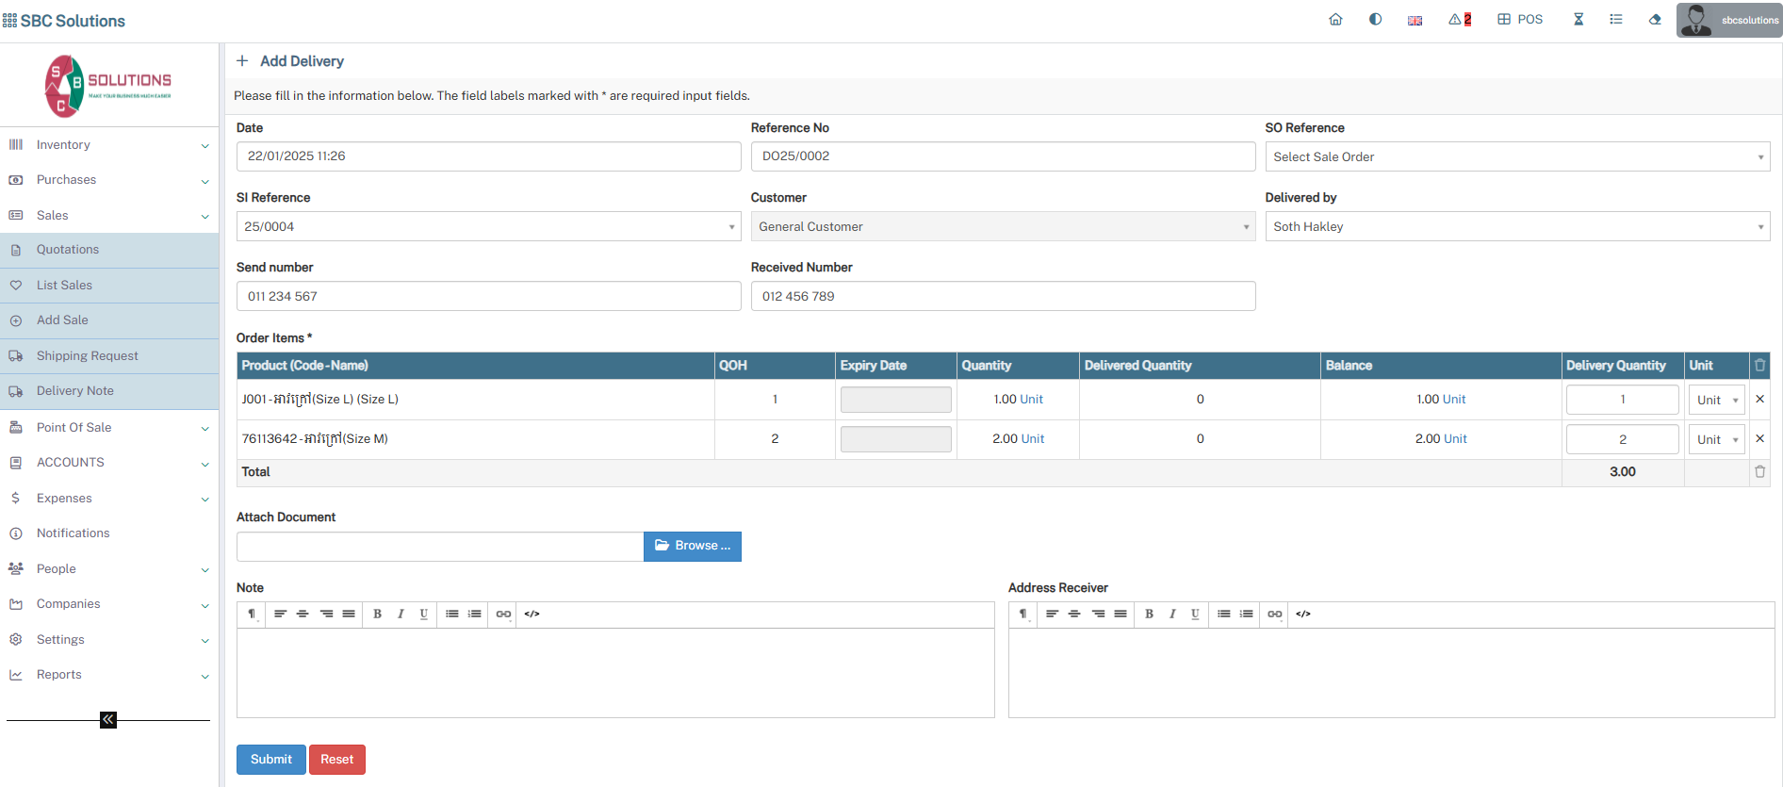1783x787 pixels.
Task: Click the hourglass icon in top bar
Action: coord(1579,20)
